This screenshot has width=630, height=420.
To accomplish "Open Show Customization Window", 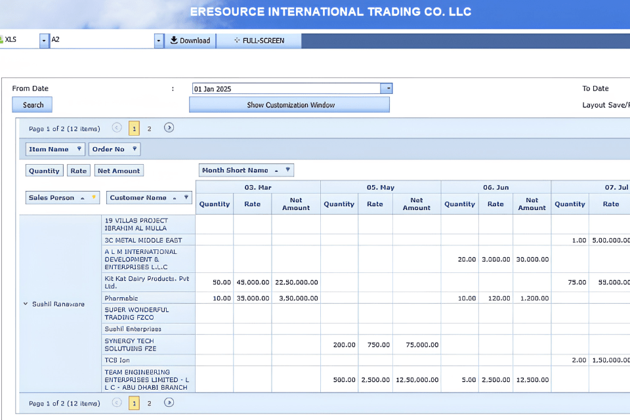I will [289, 105].
